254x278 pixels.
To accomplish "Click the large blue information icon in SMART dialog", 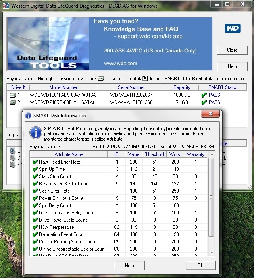I will coord(36,133).
